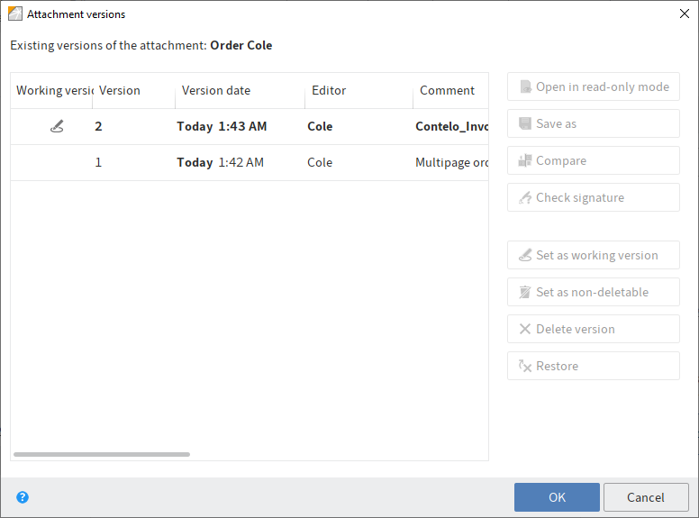Image resolution: width=699 pixels, height=518 pixels.
Task: Click Set as working version button
Action: (594, 255)
